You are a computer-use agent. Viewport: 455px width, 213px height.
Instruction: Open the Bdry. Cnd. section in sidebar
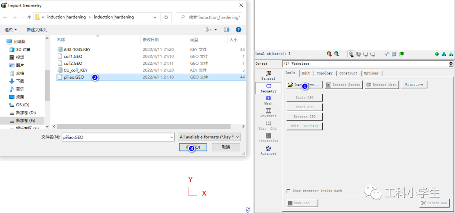pos(268,125)
